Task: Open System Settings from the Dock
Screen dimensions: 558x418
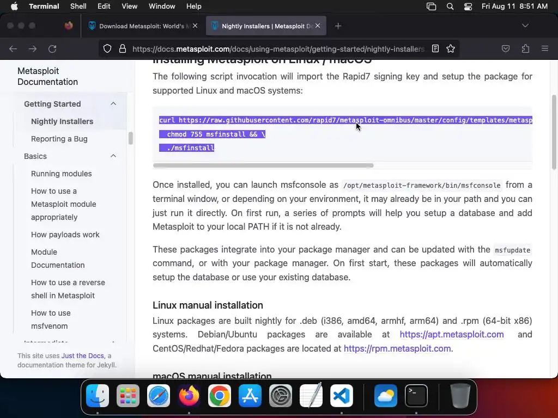Action: [x=281, y=396]
